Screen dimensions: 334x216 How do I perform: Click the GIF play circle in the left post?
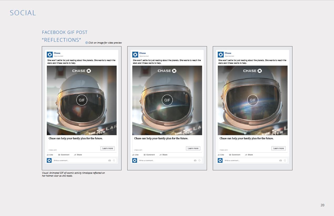[82, 100]
